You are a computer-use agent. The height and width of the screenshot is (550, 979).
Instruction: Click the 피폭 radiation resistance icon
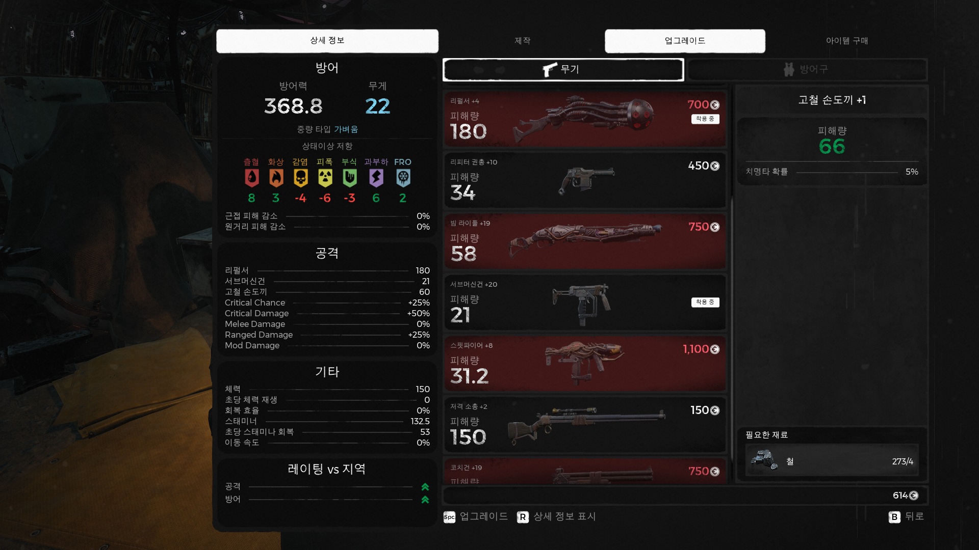tap(325, 178)
